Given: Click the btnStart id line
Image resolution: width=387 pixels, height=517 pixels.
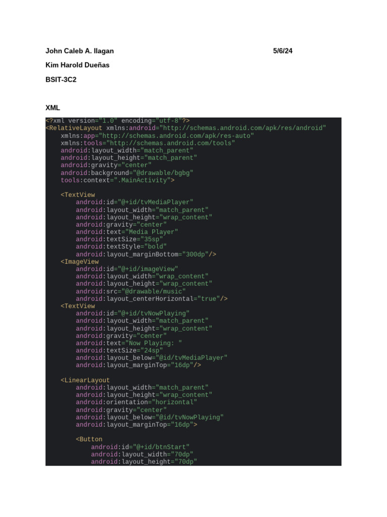Looking at the screenshot, I should 140,447.
